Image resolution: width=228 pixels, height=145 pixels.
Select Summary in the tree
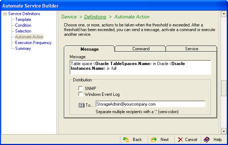click(x=23, y=48)
